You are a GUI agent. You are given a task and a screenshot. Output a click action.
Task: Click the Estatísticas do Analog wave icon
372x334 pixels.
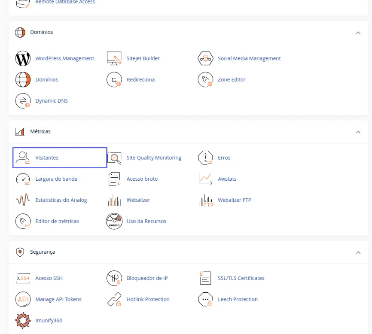23,200
